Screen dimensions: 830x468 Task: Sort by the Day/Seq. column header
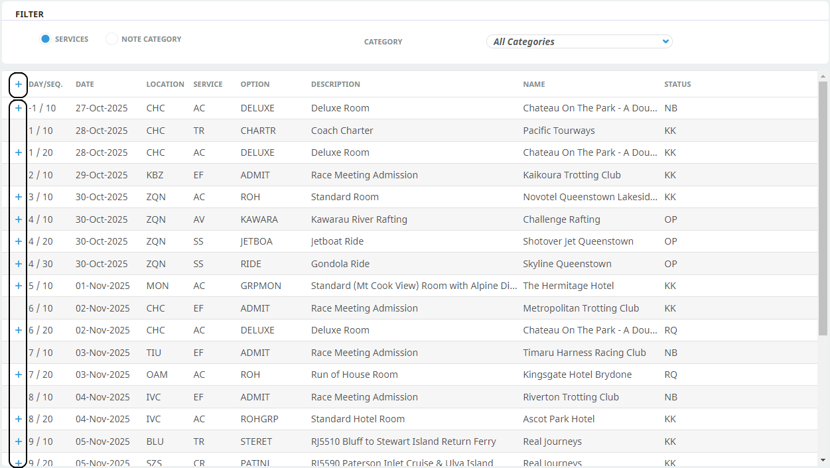click(46, 84)
